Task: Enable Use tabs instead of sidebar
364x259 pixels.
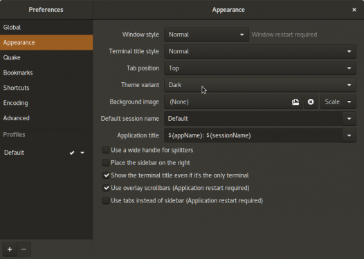Action: point(106,200)
